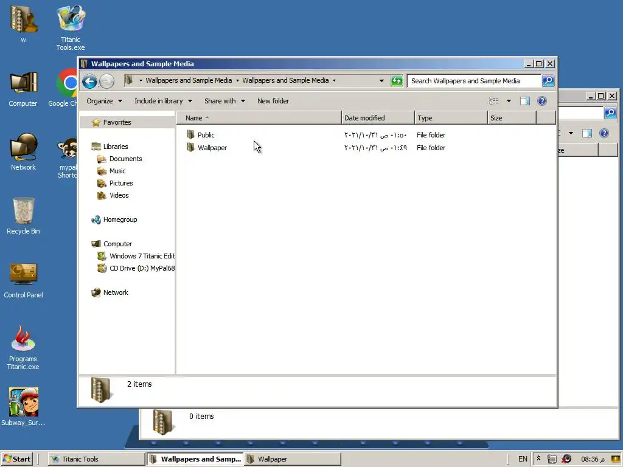Image resolution: width=623 pixels, height=467 pixels.
Task: Open the Start menu
Action: (16, 459)
